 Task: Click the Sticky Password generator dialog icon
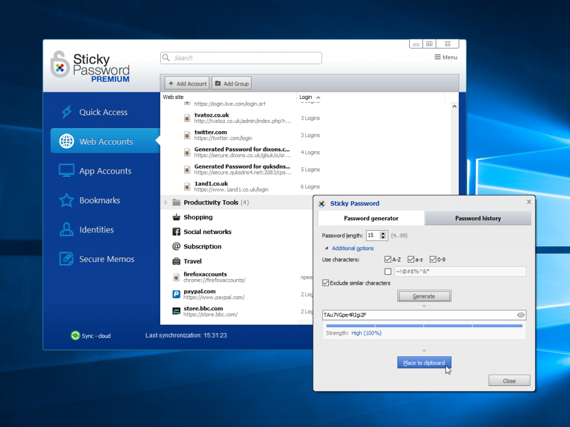(x=322, y=203)
